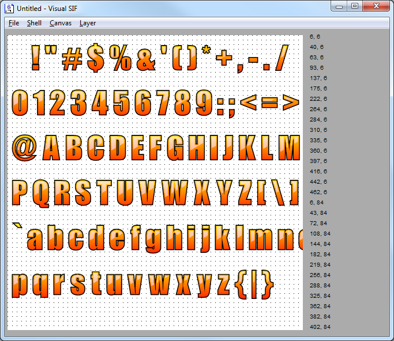Maximize the Visual SIF window
This screenshot has width=394, height=341.
point(354,6)
